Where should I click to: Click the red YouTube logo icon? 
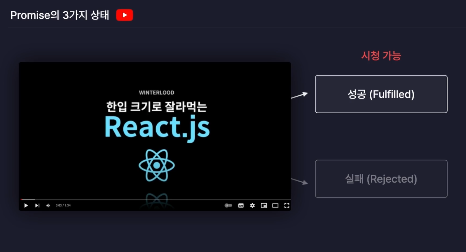(x=124, y=15)
